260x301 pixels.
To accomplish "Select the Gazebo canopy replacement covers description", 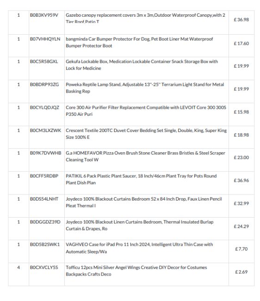I will pyautogui.click(x=145, y=19).
